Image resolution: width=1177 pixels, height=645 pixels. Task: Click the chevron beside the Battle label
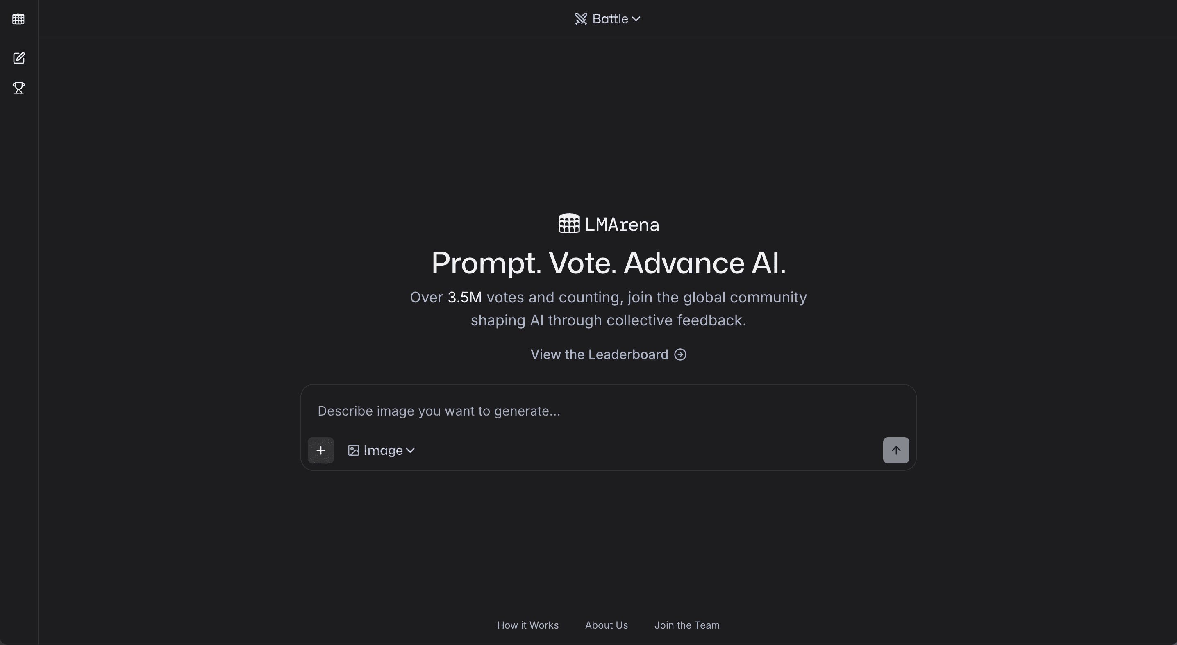pyautogui.click(x=636, y=19)
